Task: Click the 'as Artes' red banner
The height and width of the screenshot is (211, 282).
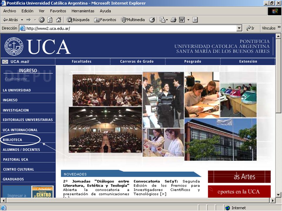Action: pos(239,177)
